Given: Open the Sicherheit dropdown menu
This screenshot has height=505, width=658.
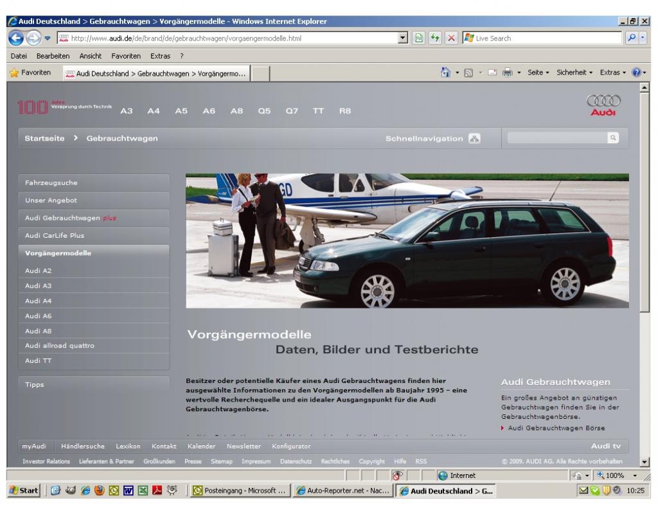Looking at the screenshot, I should tap(574, 73).
